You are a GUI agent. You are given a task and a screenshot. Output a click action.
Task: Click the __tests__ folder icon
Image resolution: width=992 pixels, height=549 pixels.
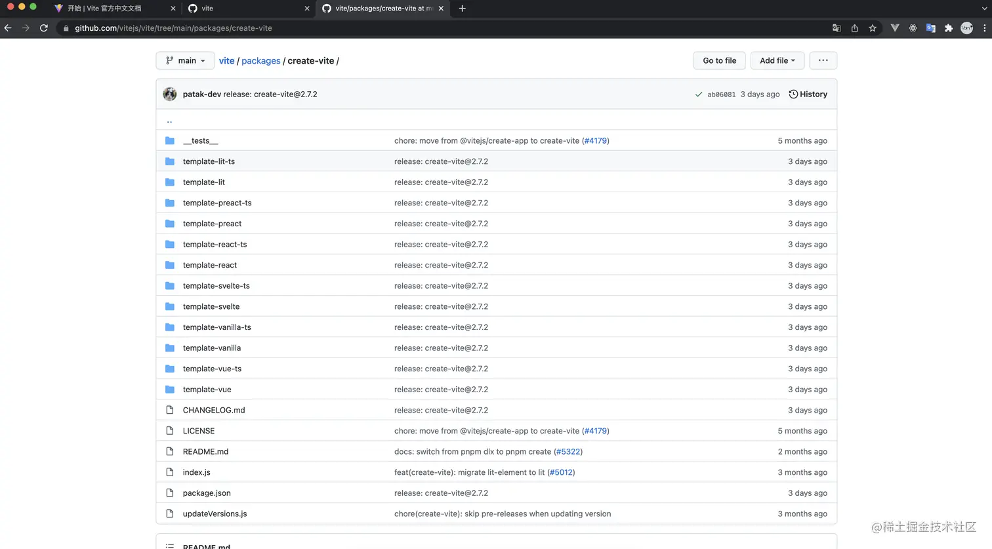click(x=170, y=141)
